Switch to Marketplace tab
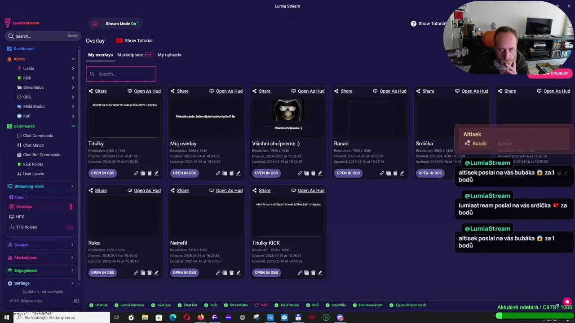The image size is (575, 323). click(130, 55)
